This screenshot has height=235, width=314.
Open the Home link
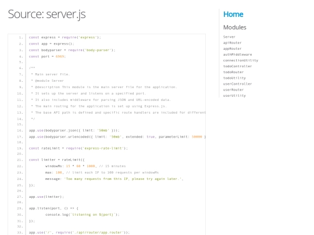(x=233, y=15)
